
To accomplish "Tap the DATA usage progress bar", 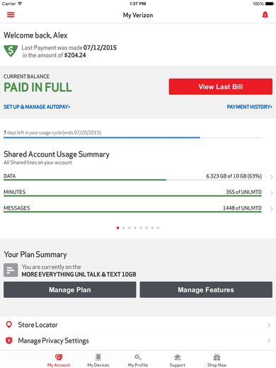I will pyautogui.click(x=132, y=180).
